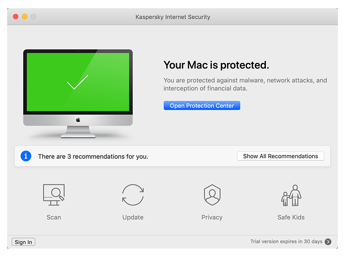Select the Scan text label
Screen dimensions: 345x257
(54, 217)
